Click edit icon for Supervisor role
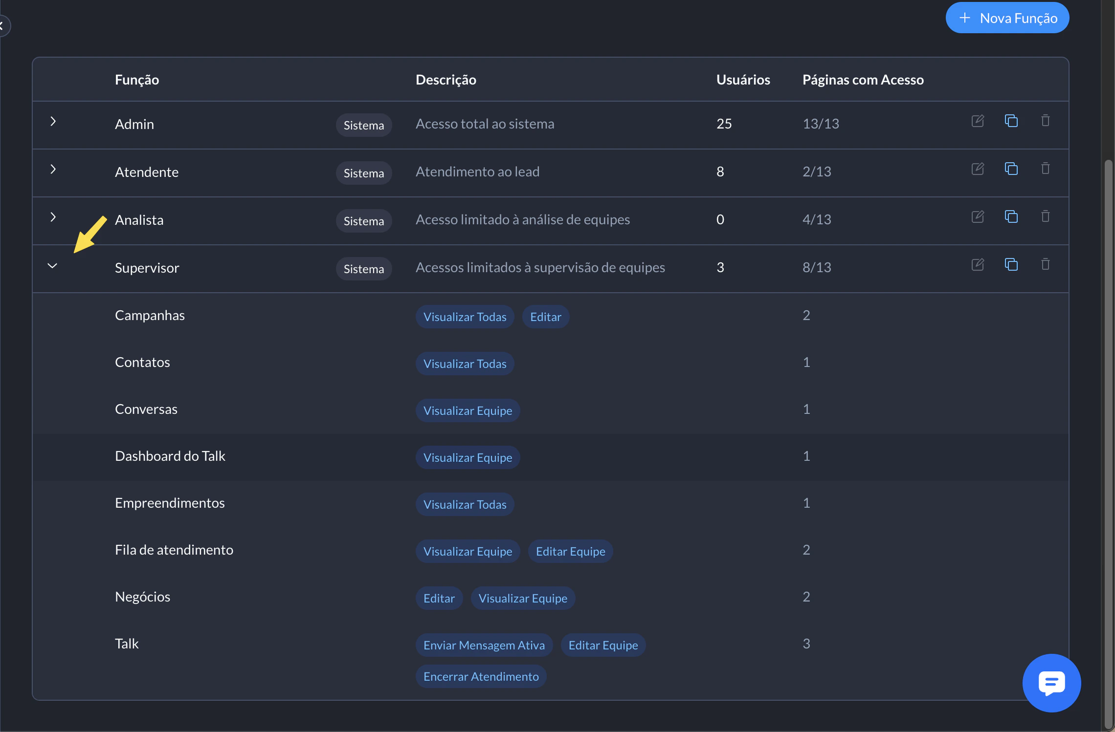The height and width of the screenshot is (732, 1115). 977,264
